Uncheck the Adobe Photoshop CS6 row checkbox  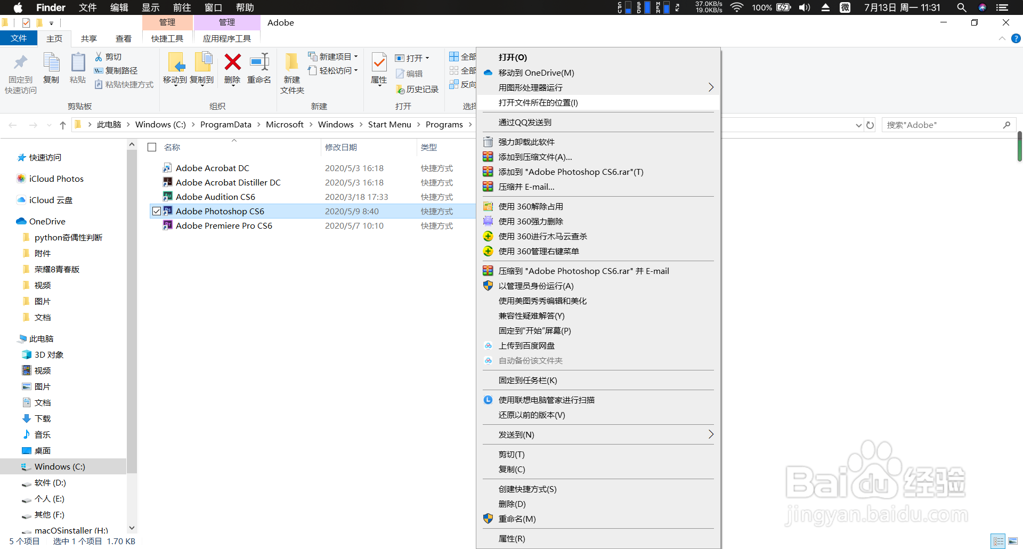point(157,211)
